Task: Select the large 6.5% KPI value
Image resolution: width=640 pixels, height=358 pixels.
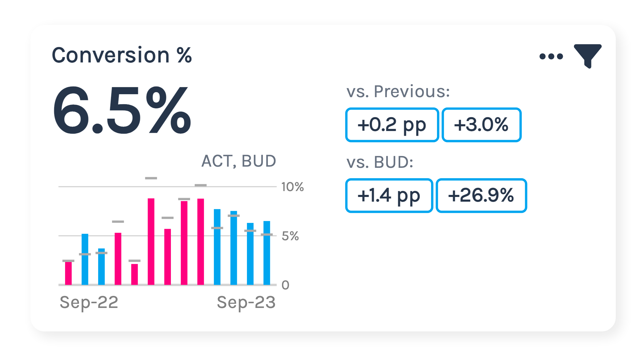Action: coord(122,111)
